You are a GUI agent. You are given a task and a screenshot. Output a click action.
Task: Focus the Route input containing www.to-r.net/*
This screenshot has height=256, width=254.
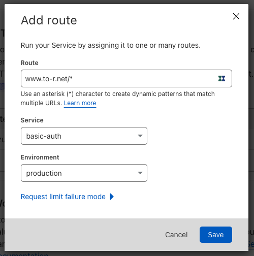(x=126, y=78)
